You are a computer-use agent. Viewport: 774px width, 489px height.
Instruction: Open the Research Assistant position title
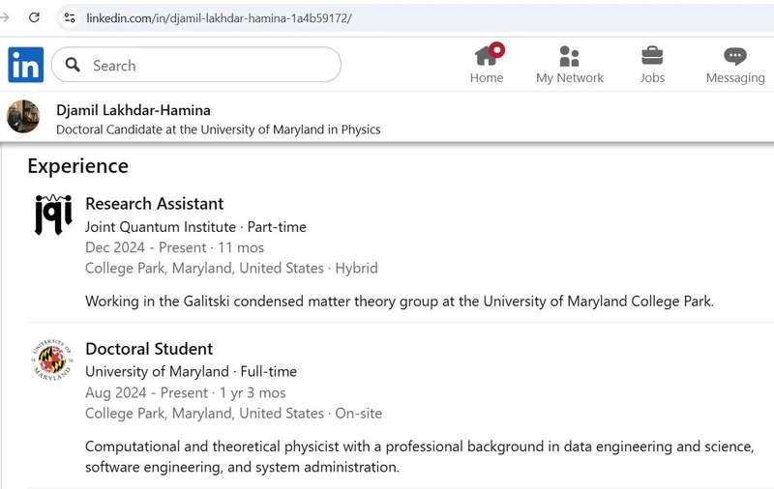click(154, 204)
